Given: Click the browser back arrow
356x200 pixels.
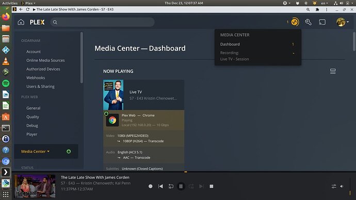Looking at the screenshot, I should tap(21, 9).
